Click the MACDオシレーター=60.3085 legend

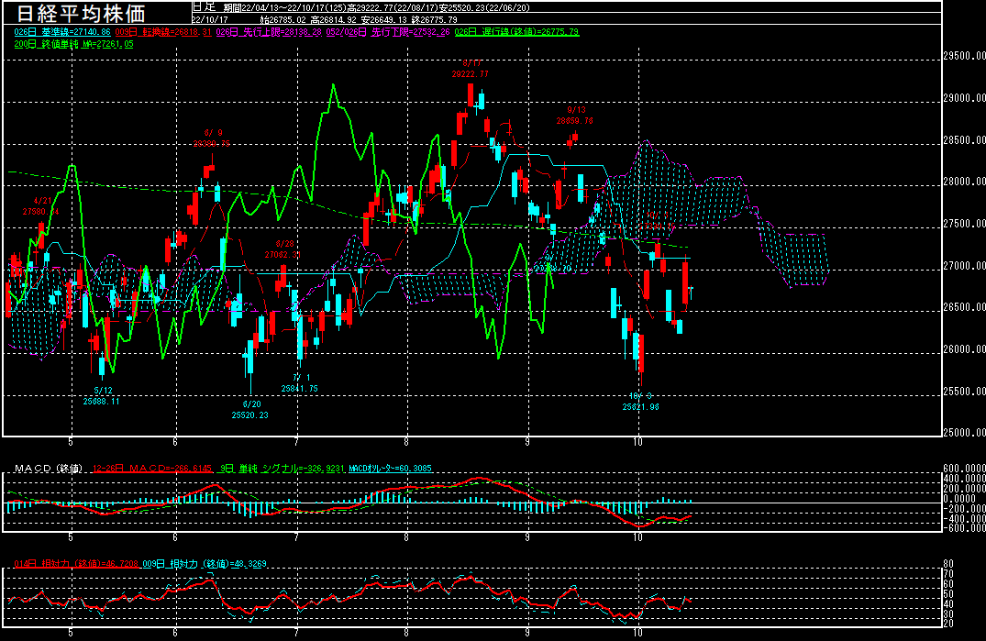(x=390, y=469)
